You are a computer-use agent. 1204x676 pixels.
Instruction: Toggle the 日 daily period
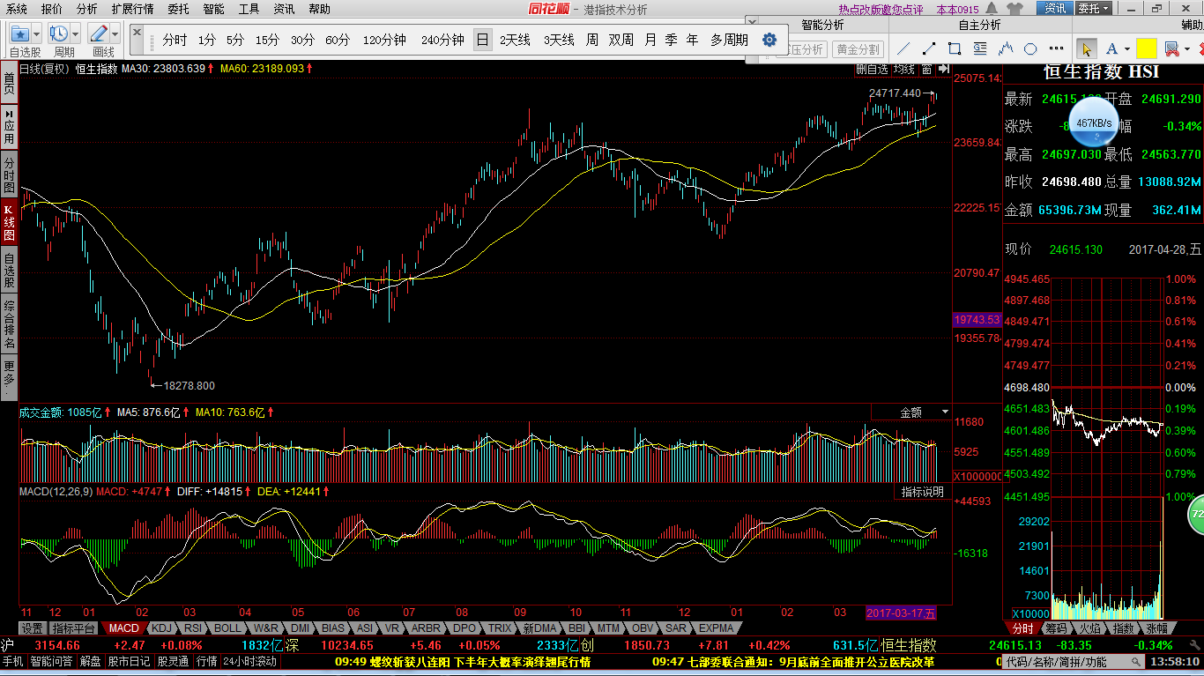[x=482, y=40]
